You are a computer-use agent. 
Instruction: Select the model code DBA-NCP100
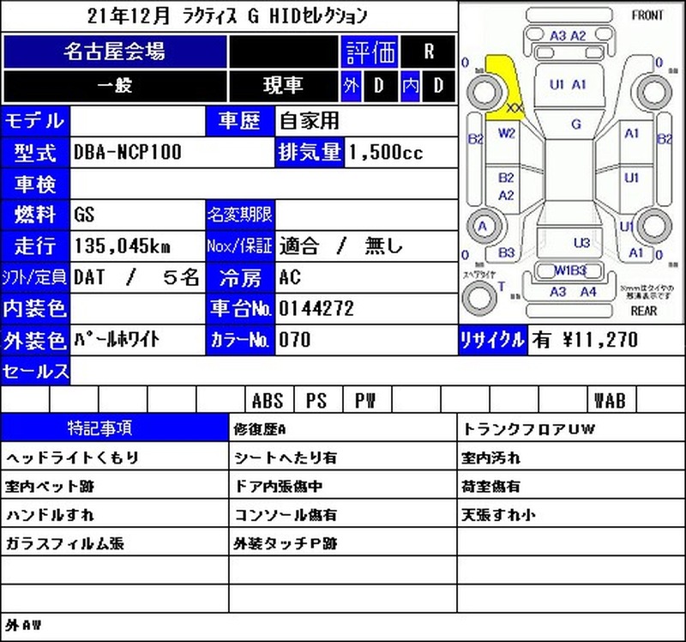127,153
